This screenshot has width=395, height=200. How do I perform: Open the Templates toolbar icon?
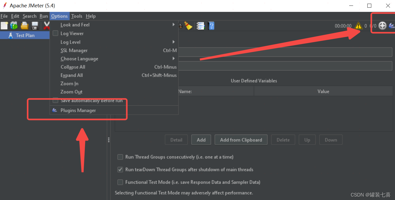(x=14, y=25)
